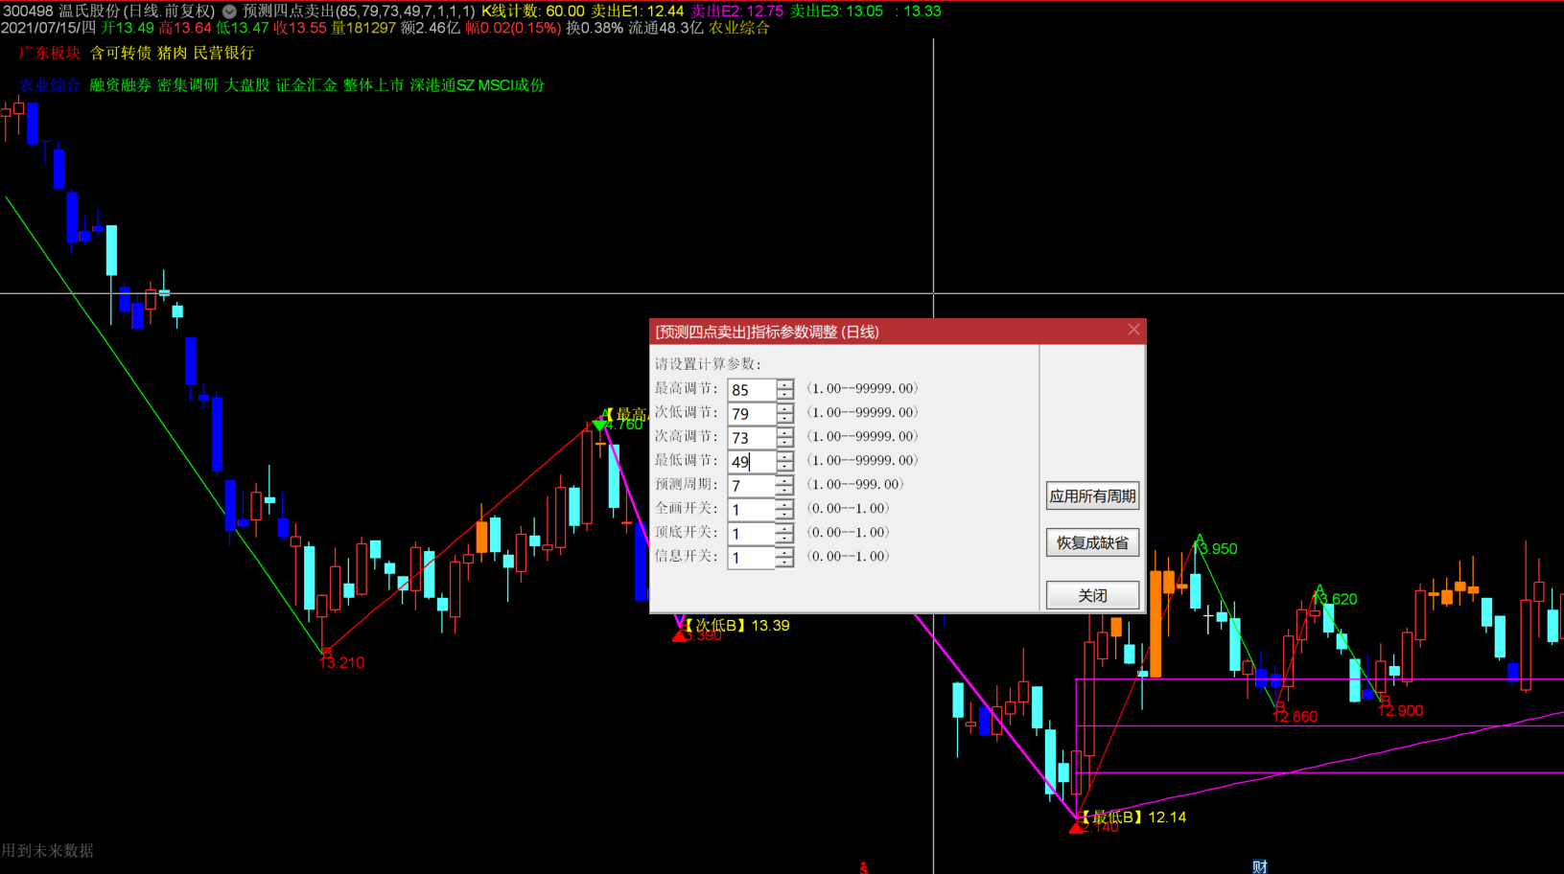The height and width of the screenshot is (874, 1564).
Task: Click the 12.860 trough price label
Action: [x=1296, y=717]
